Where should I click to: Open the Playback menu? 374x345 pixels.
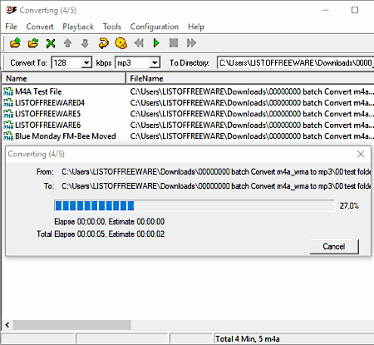click(78, 27)
